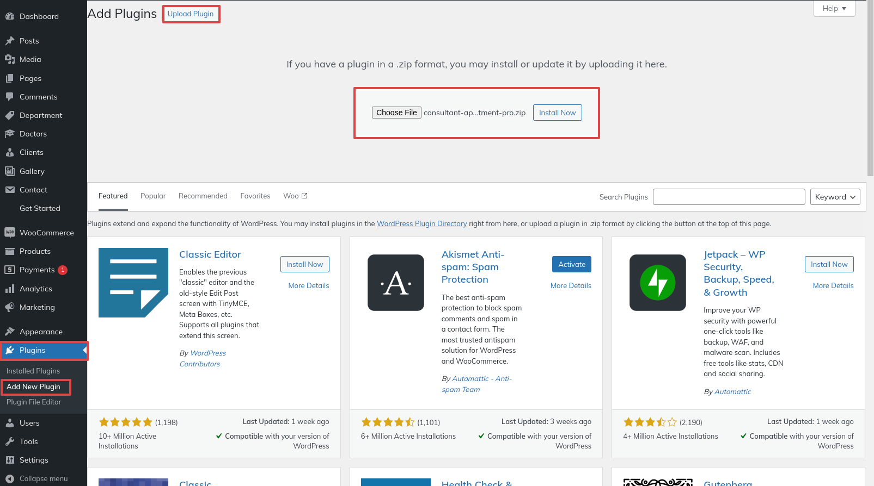Focus the Search Plugins input field

pos(729,197)
